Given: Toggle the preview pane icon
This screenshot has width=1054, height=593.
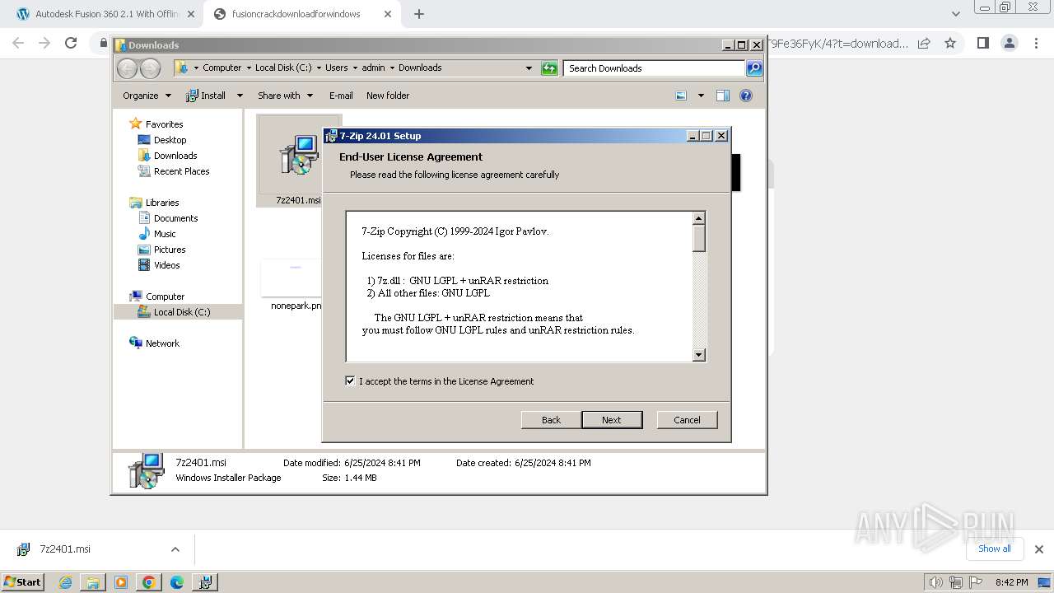Looking at the screenshot, I should click(723, 96).
